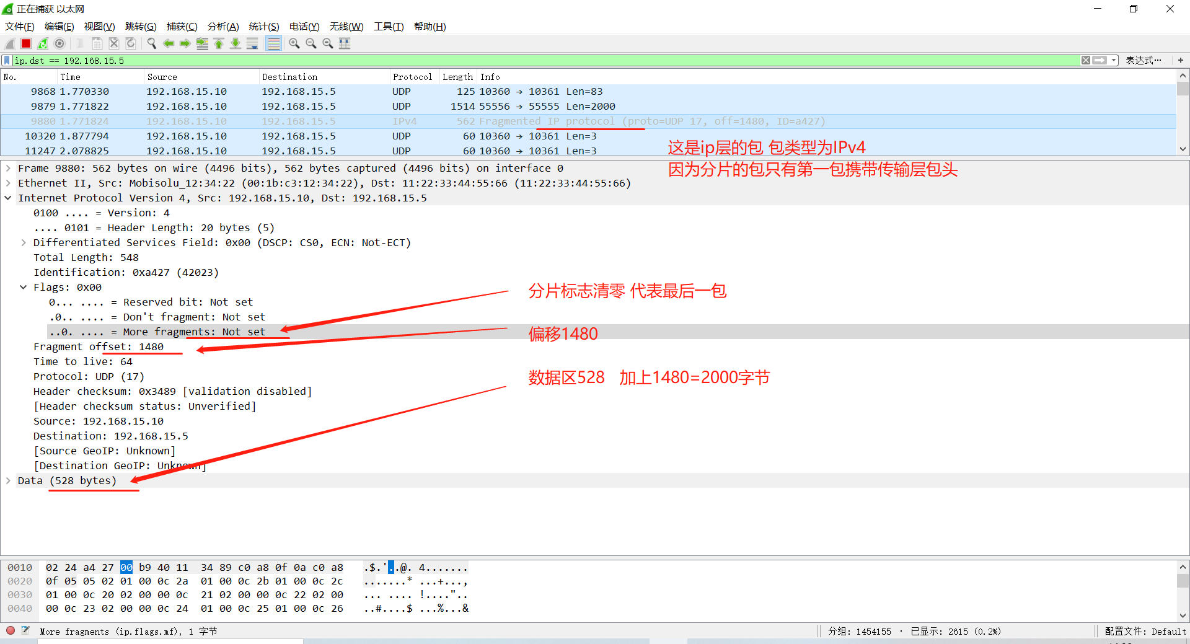Collapse the Internet Protocol Version 4 section
The width and height of the screenshot is (1190, 644).
pos(8,198)
